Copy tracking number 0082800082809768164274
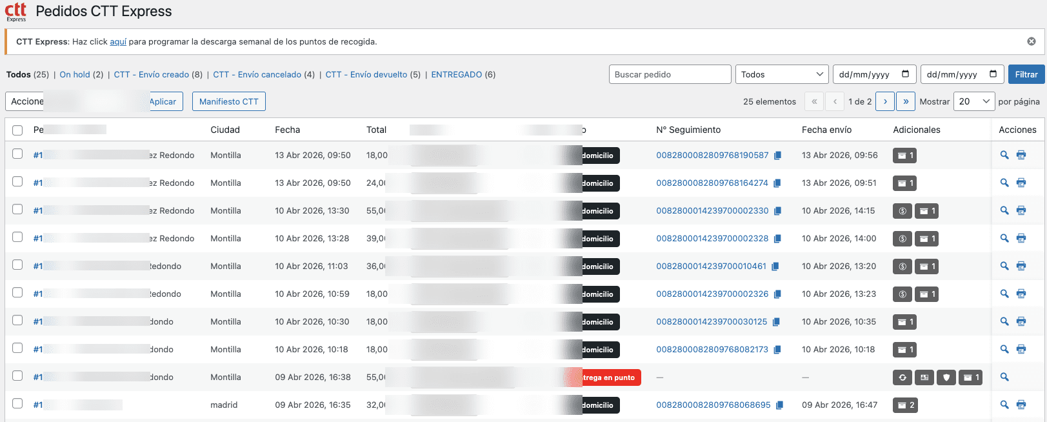Image resolution: width=1047 pixels, height=422 pixels. 777,183
